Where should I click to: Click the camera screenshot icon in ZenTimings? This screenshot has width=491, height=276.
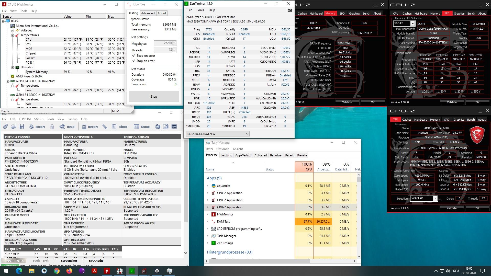point(289,10)
